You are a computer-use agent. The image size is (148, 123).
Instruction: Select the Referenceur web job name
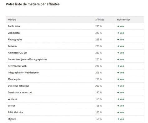point(17,66)
